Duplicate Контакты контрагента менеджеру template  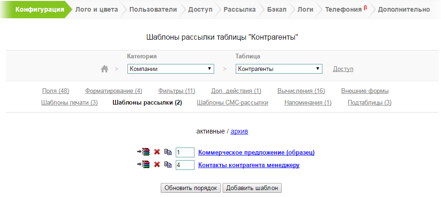click(x=168, y=165)
